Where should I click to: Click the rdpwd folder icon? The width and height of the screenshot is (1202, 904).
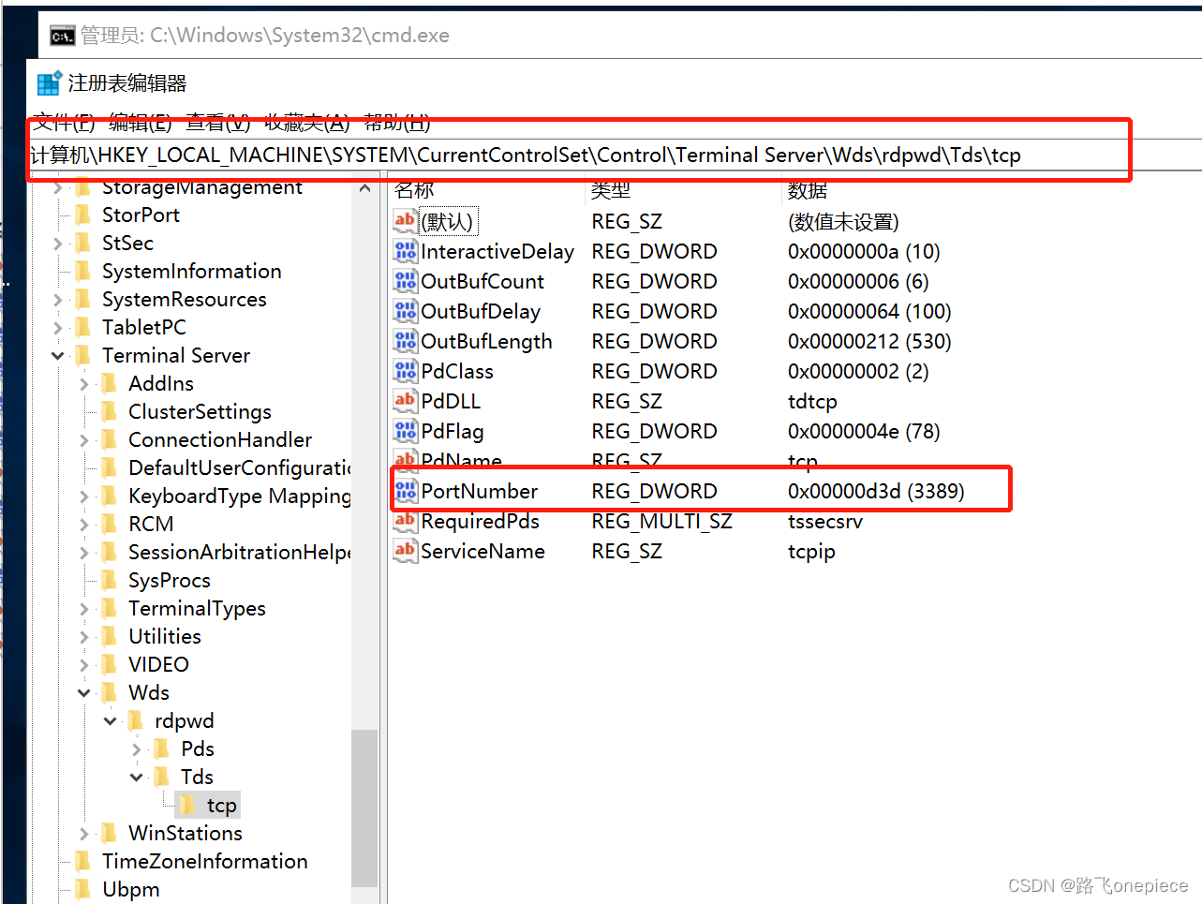pyautogui.click(x=136, y=720)
